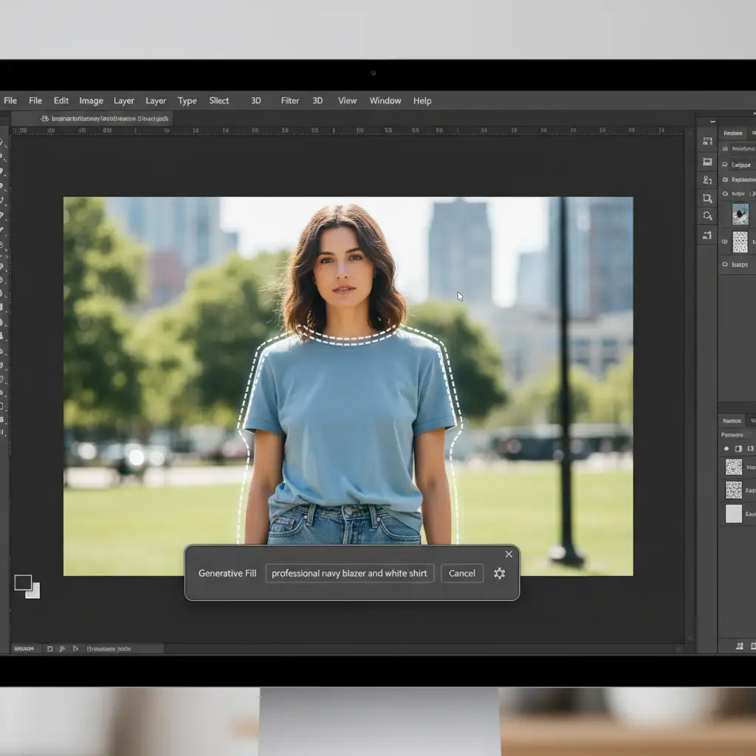Open the Window menu

click(385, 100)
